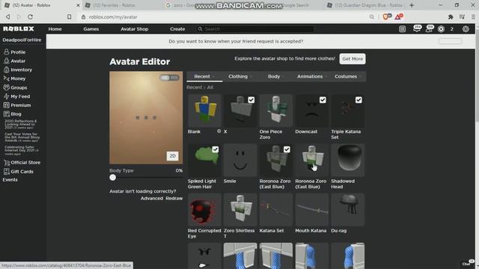Open browser extensions puzzle icon
479x269 pixels.
coord(451,17)
